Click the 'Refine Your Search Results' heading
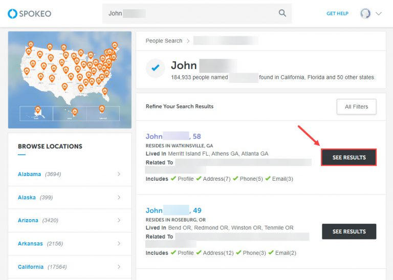Screen dimensions: 393x280 [180, 106]
